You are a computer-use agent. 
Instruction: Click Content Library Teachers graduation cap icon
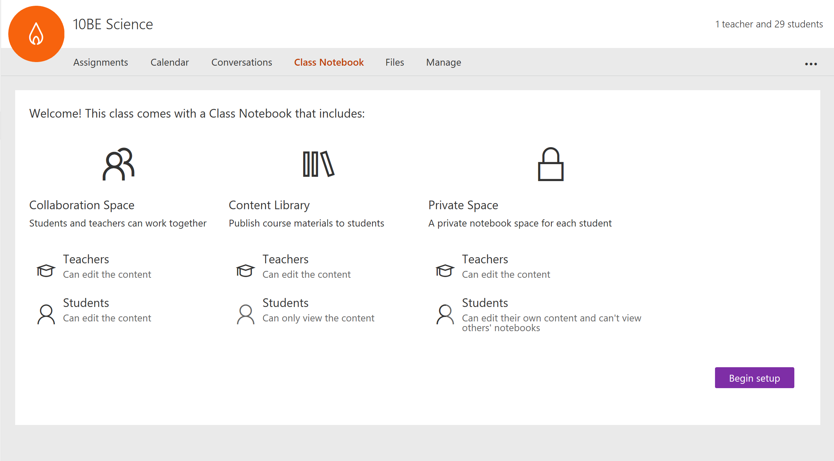coord(245,270)
